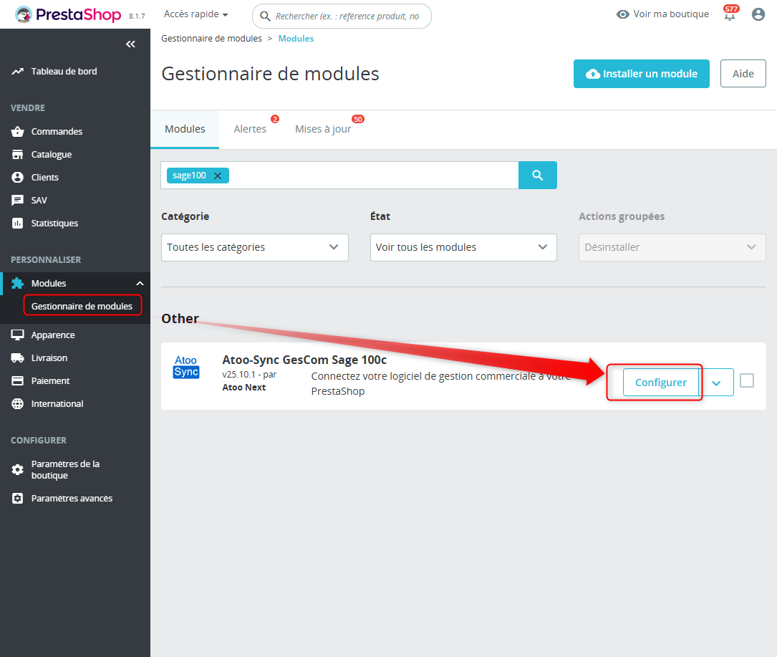Viewport: 777px width, 657px height.
Task: Click the PrestaShop logo
Action: 68,14
